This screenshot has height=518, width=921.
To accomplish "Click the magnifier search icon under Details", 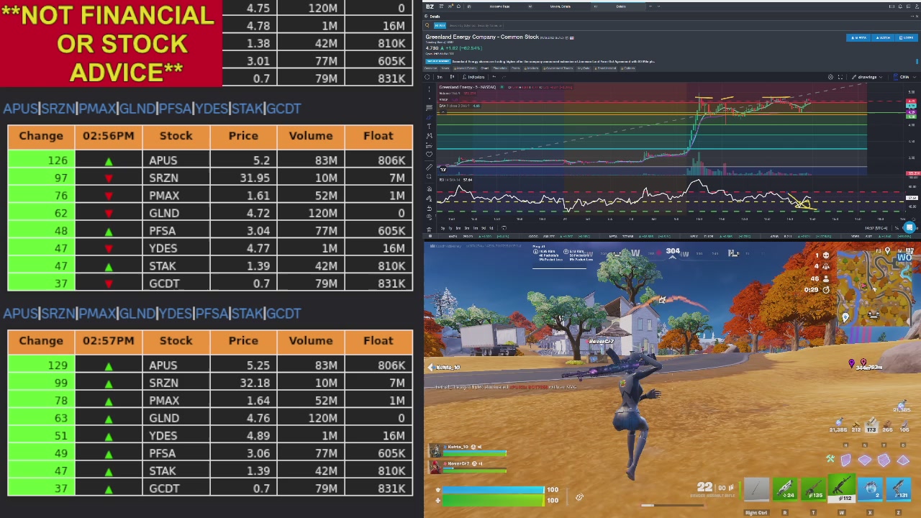I will click(427, 26).
